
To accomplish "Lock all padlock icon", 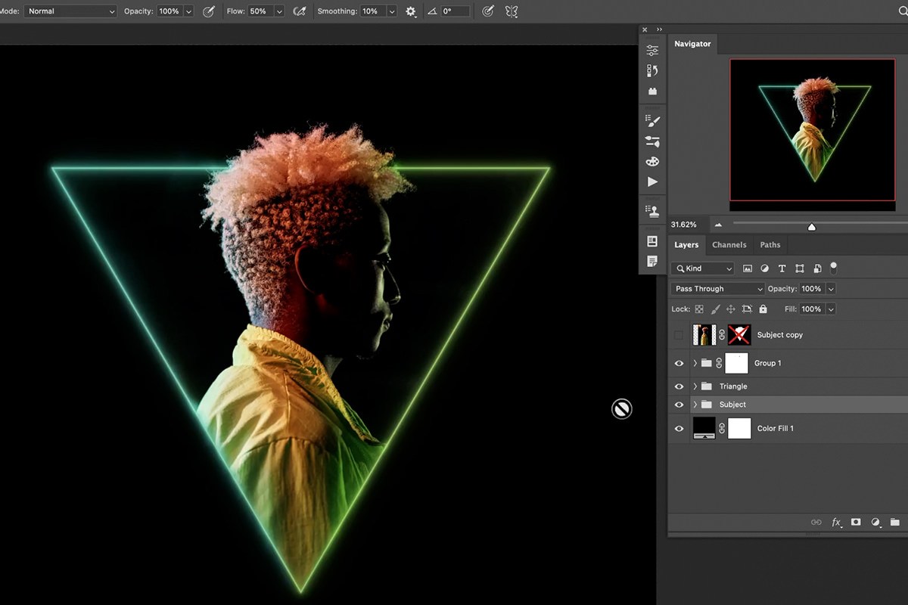I will tap(763, 309).
